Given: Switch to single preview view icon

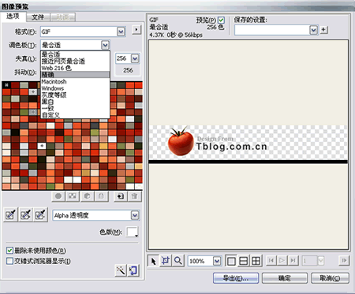Looking at the screenshot, I should click(x=231, y=261).
